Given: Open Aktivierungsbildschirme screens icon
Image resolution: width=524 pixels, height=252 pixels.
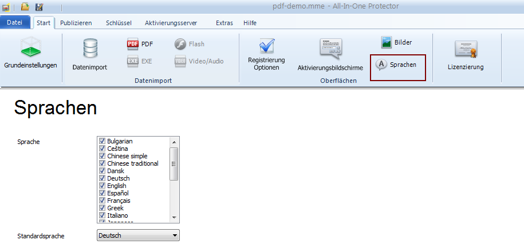Looking at the screenshot, I should point(330,50).
